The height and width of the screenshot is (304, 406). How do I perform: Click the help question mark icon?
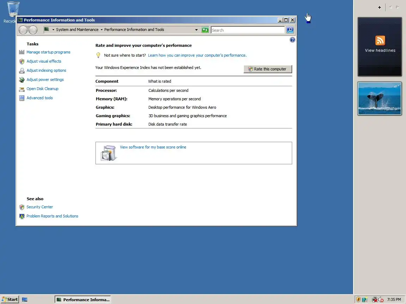pyautogui.click(x=292, y=40)
